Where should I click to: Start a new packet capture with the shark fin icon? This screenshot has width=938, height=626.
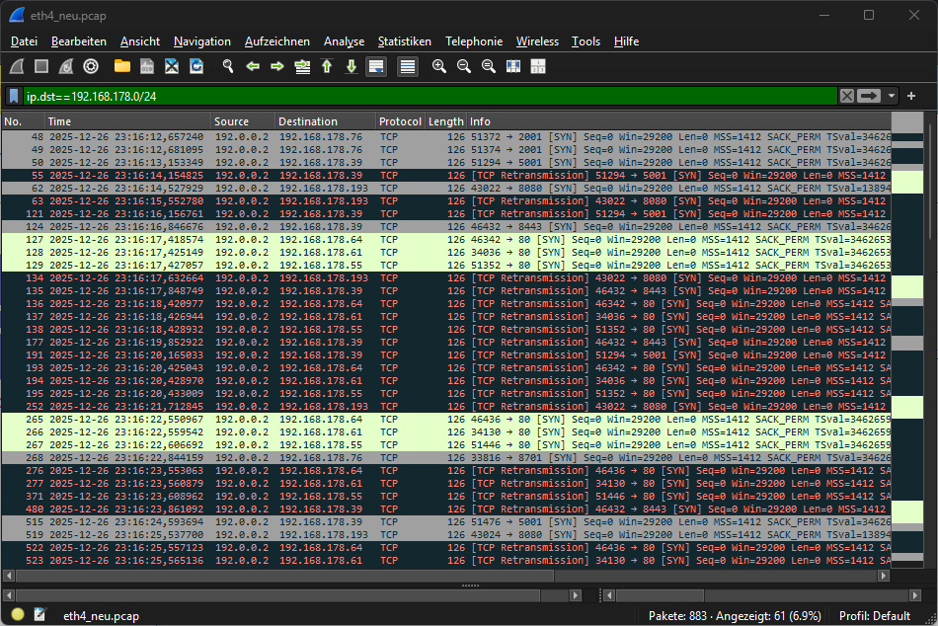[x=18, y=66]
